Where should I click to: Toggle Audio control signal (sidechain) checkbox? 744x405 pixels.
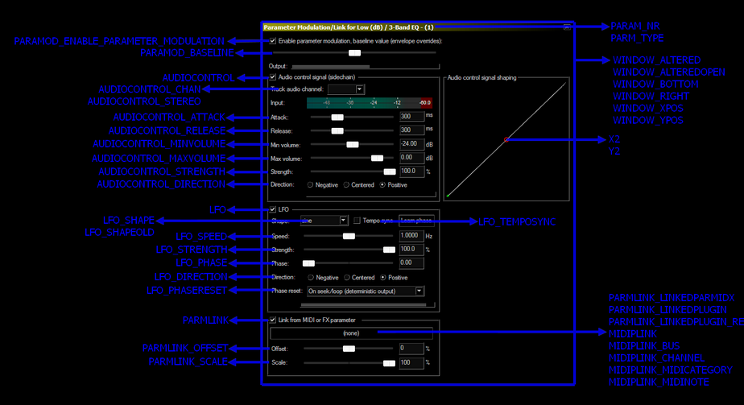coord(273,76)
